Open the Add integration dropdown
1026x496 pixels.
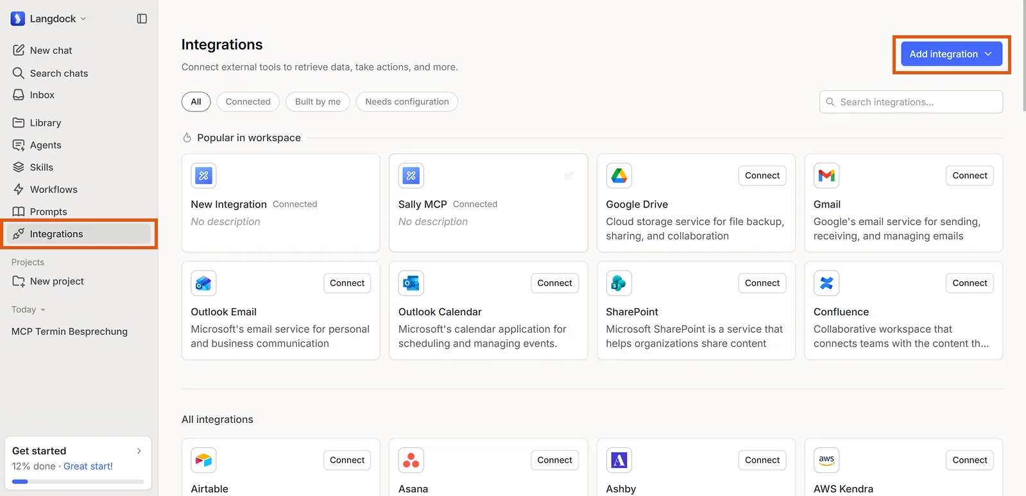tap(951, 54)
